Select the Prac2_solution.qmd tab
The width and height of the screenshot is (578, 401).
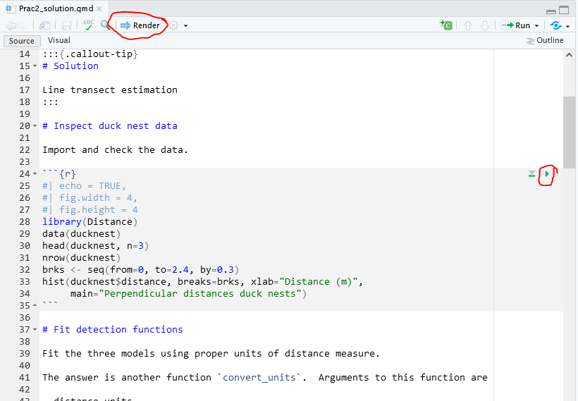55,8
